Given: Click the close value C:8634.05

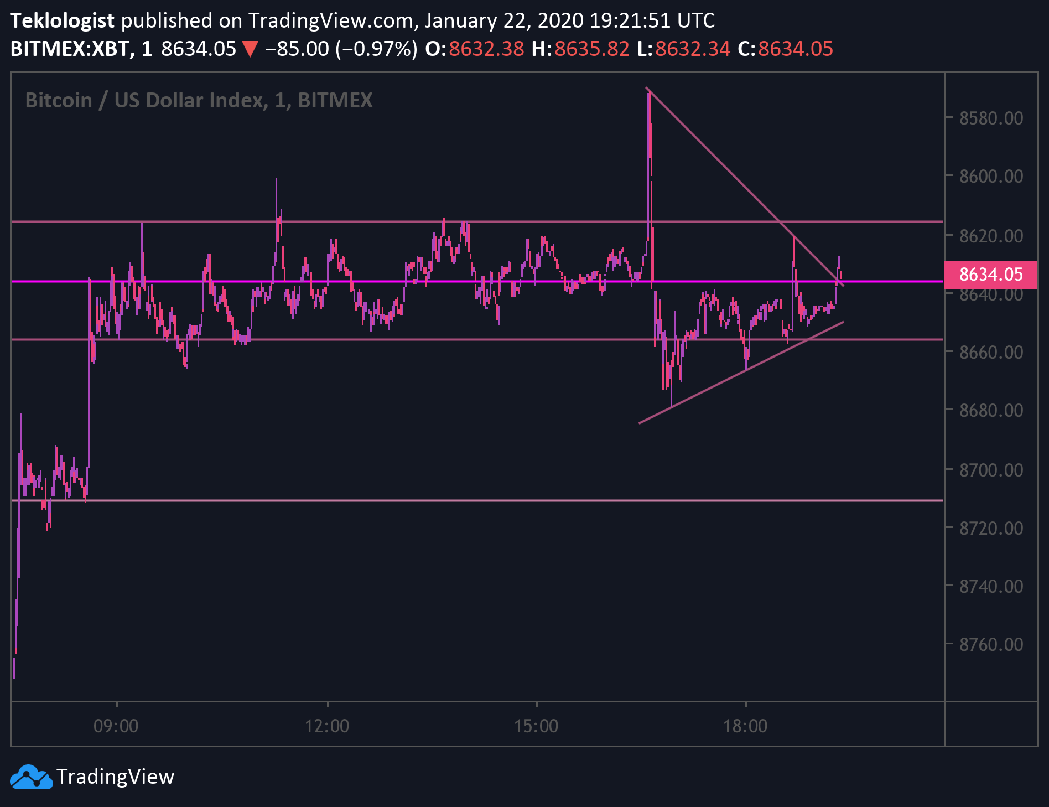Looking at the screenshot, I should coord(785,49).
